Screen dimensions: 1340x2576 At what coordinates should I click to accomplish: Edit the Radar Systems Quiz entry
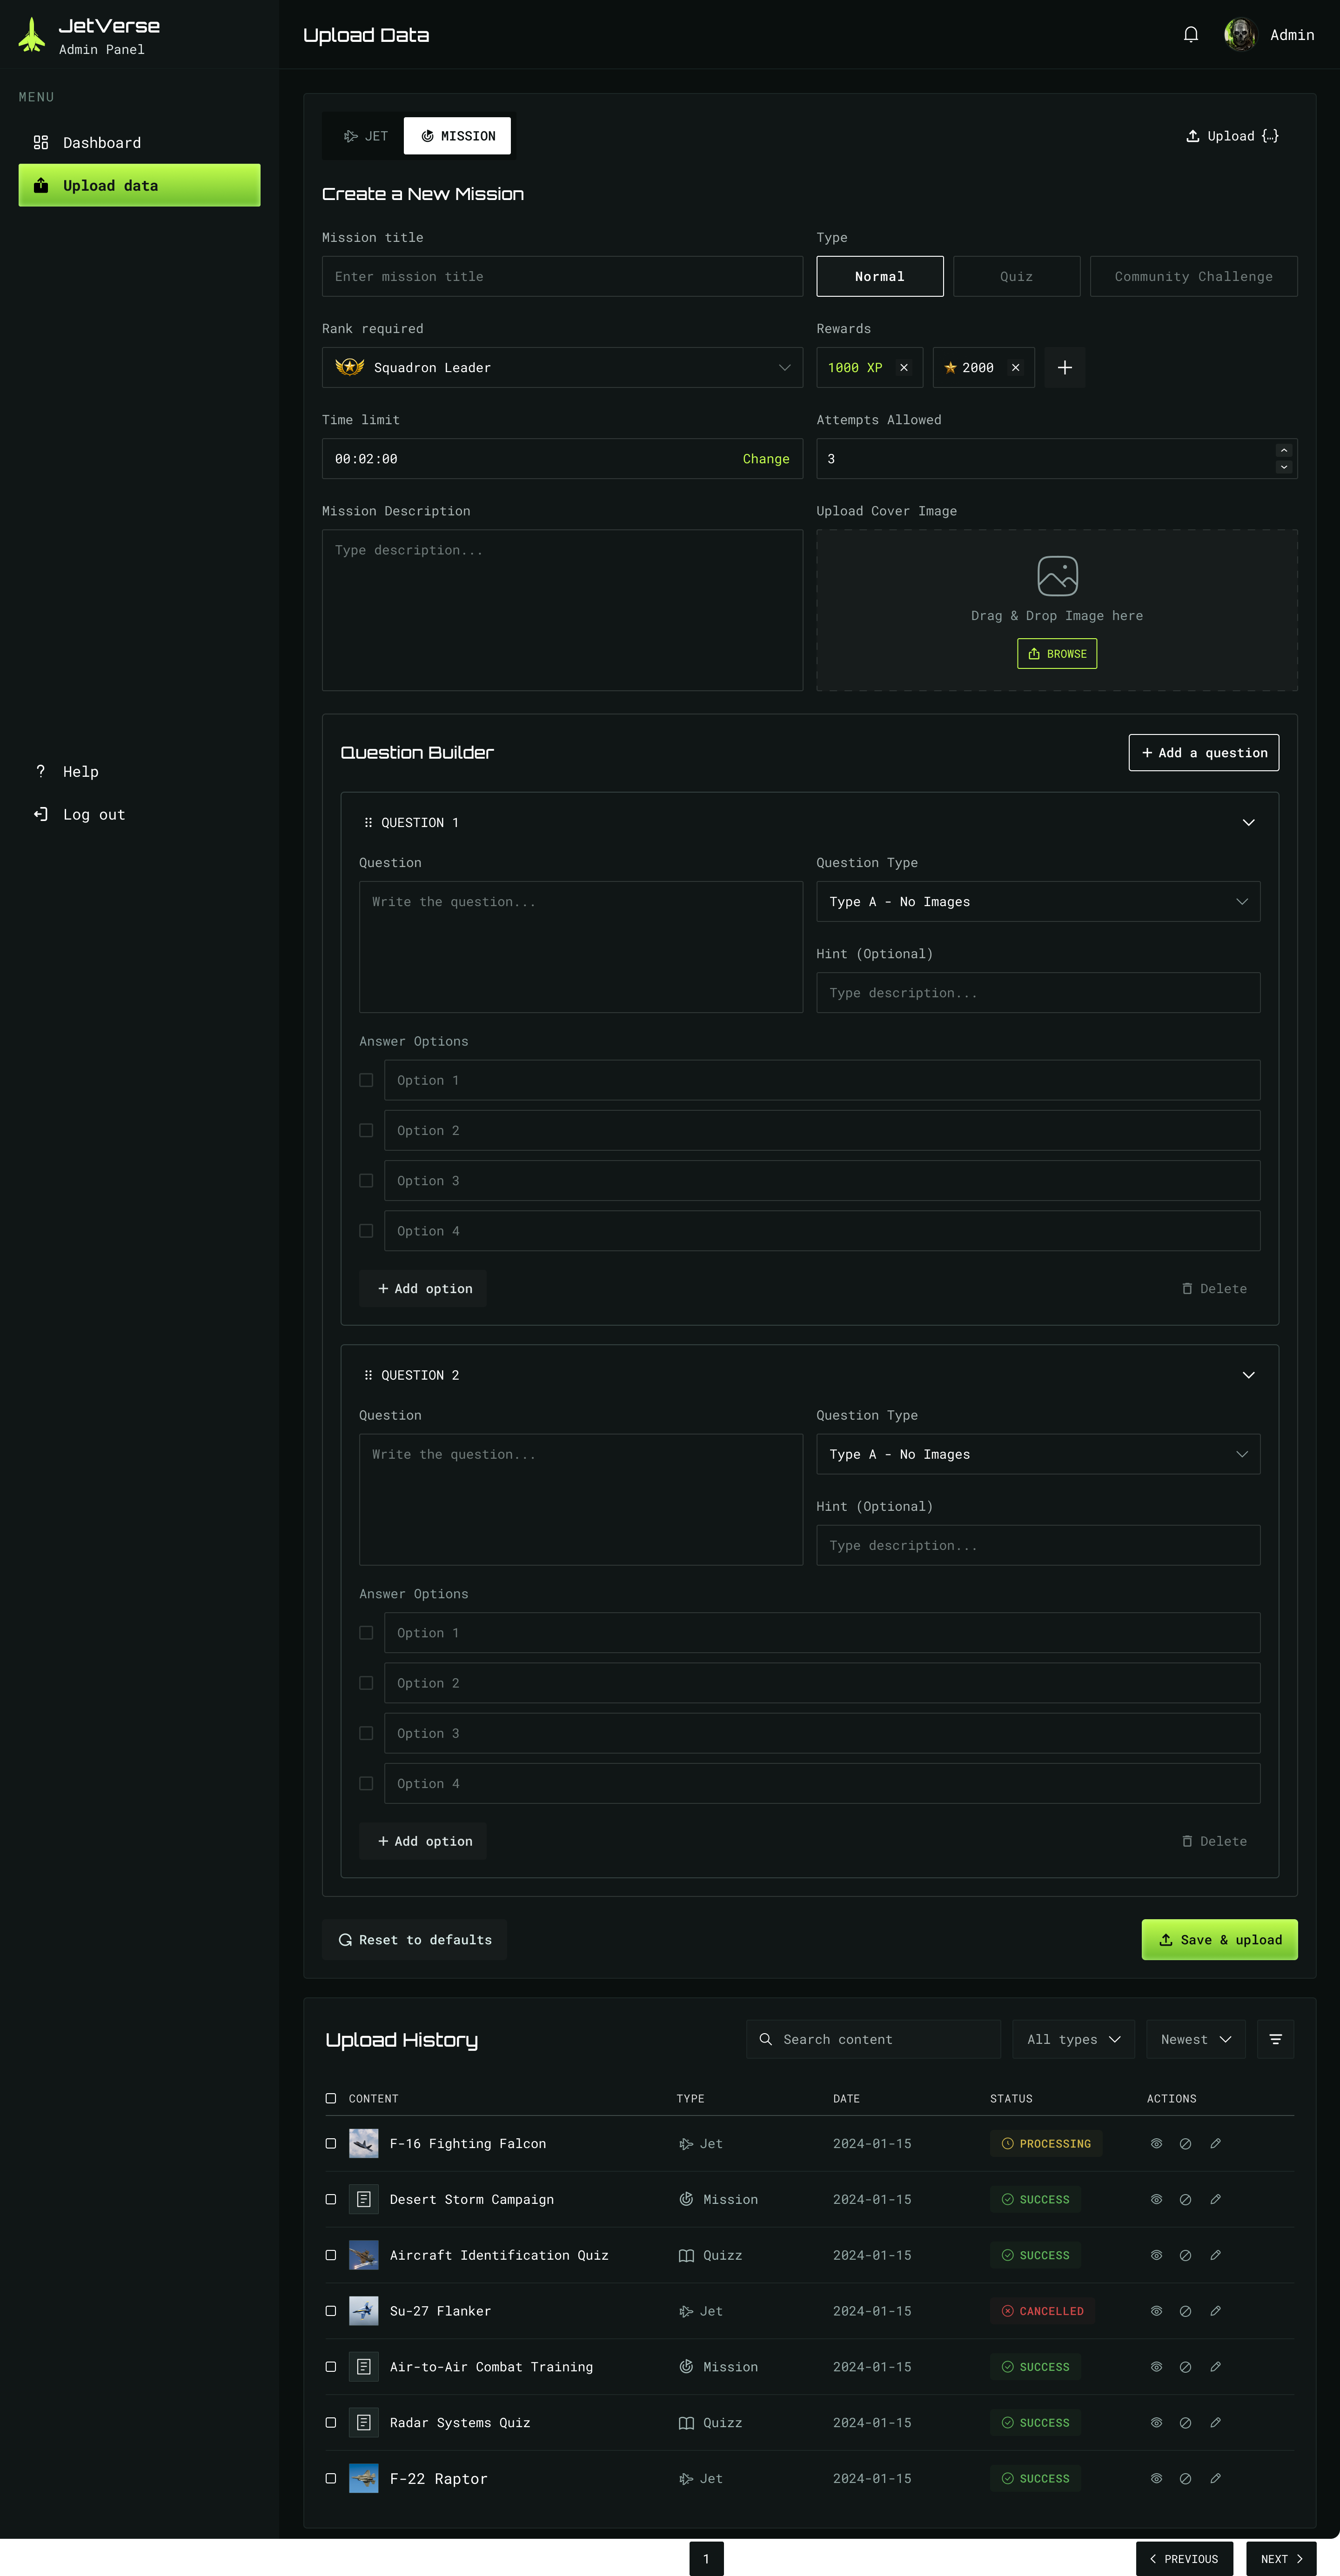point(1216,2424)
